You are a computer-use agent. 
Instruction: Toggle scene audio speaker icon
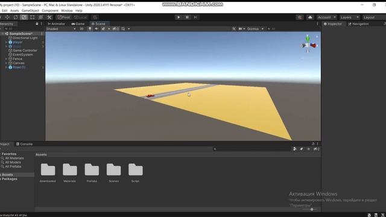[x=96, y=29]
